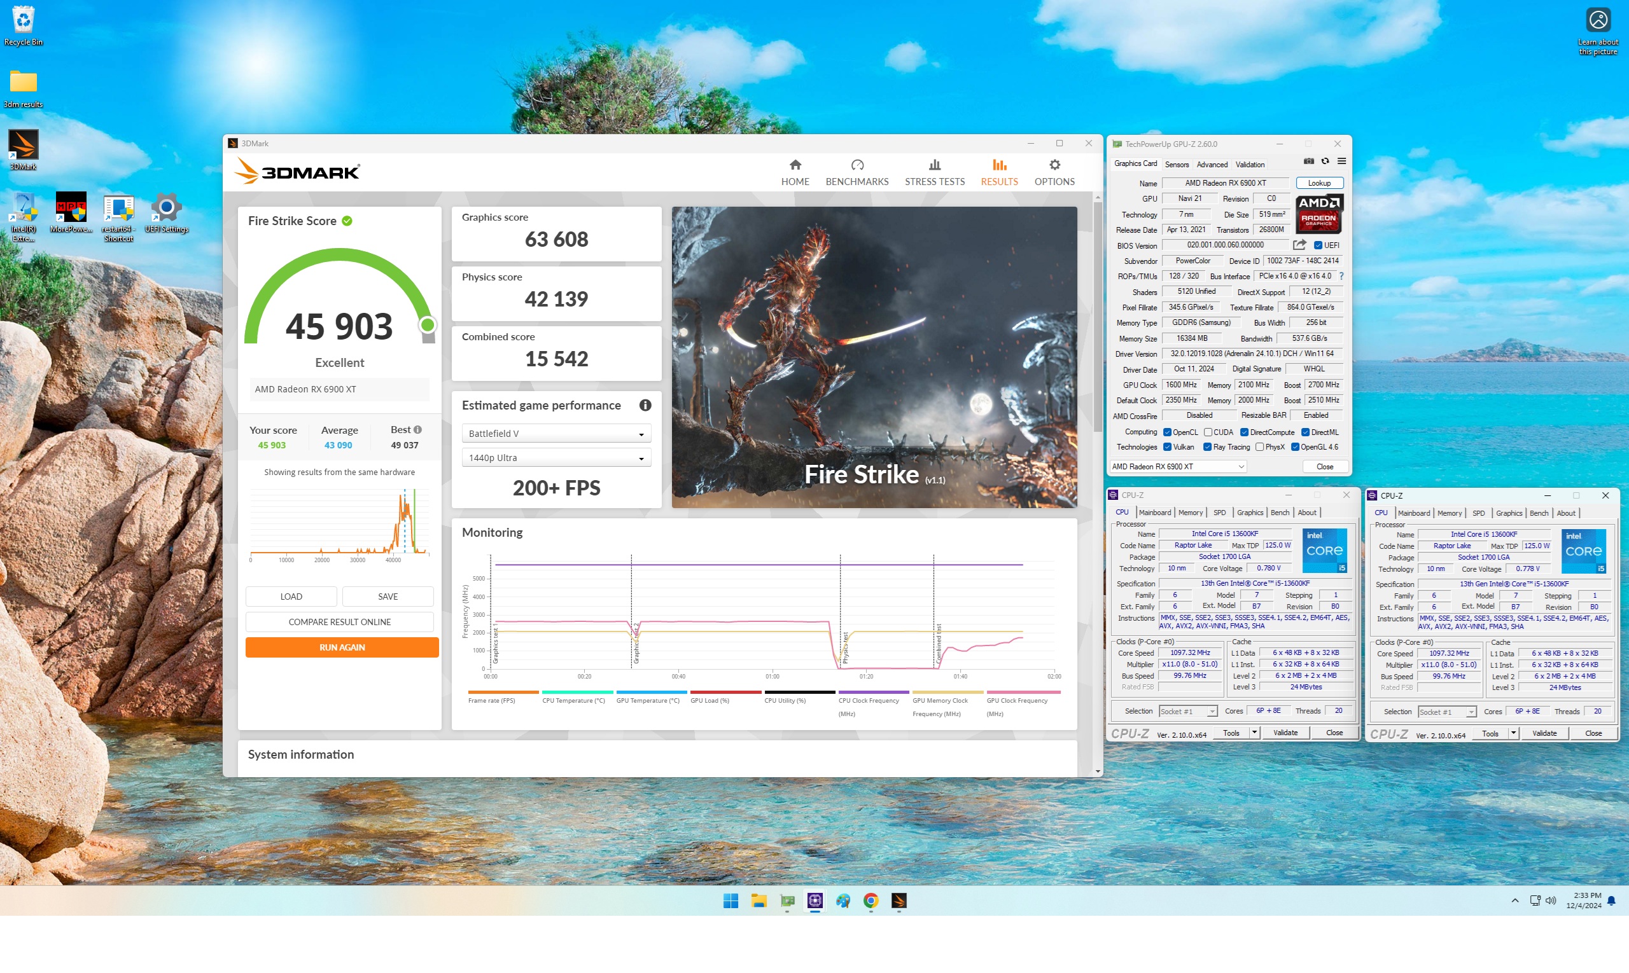The height and width of the screenshot is (973, 1629).
Task: Click LOAD button in 3DMark
Action: click(x=291, y=596)
